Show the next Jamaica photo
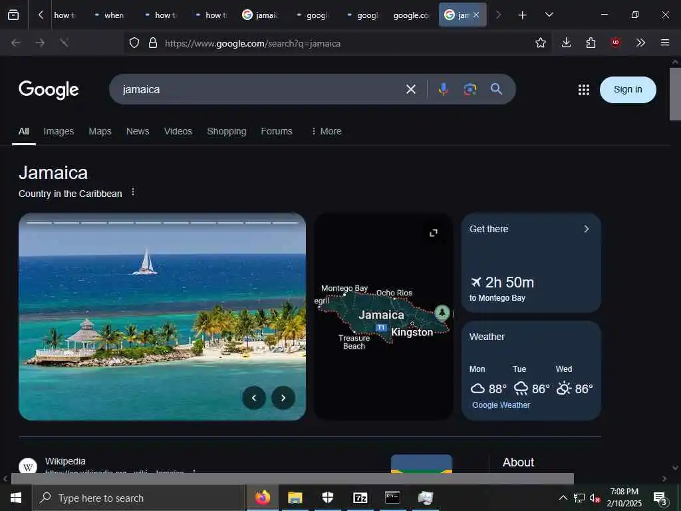The height and width of the screenshot is (511, 681). click(283, 398)
